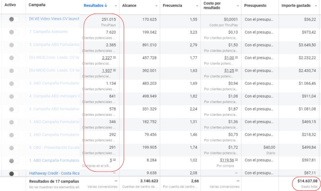321x191 pixels.
Task: Toggle the 7. Campaña Asesores switch
Action: click(14, 32)
